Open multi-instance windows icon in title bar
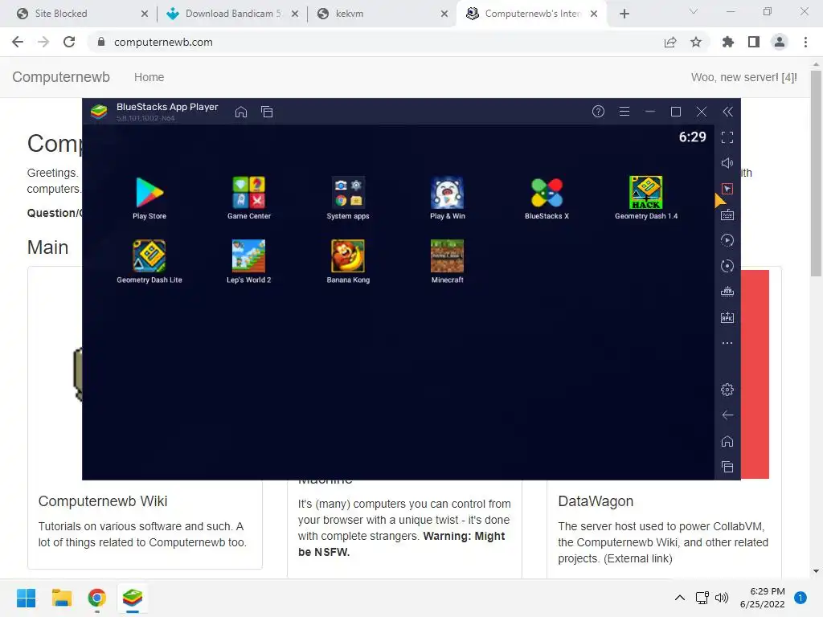Viewport: 823px width, 617px height. click(267, 112)
